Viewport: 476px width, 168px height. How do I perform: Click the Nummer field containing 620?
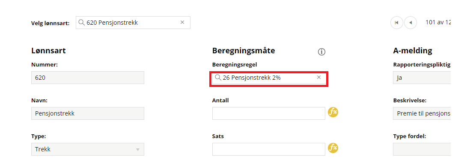(88, 78)
